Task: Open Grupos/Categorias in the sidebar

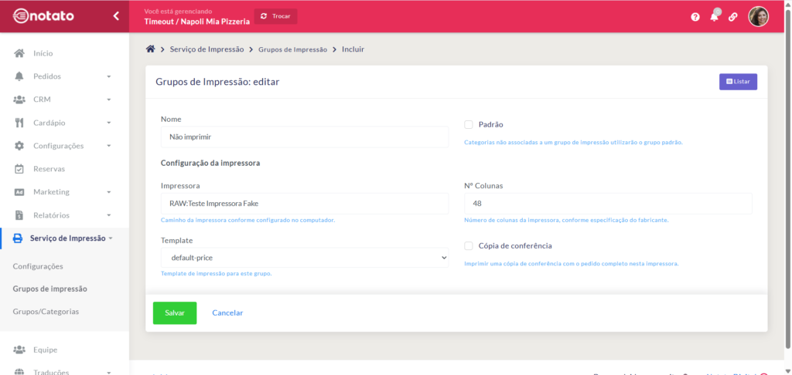Action: tap(46, 312)
